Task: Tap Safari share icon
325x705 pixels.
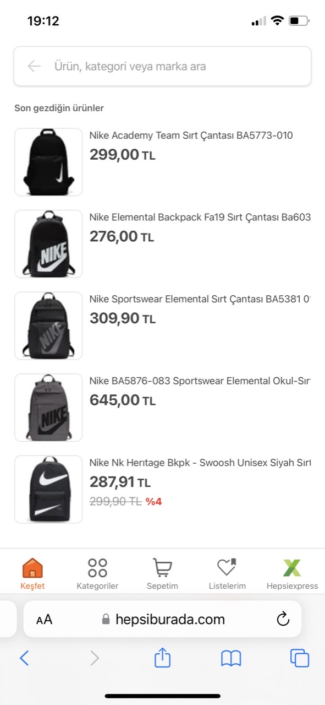Action: (x=162, y=658)
